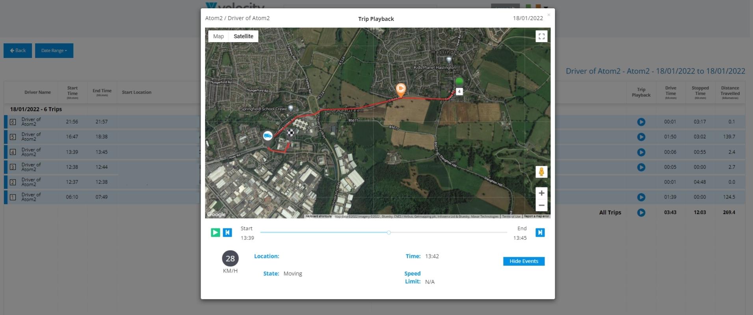Screen dimensions: 753x315
Task: Hide Events on the playback map
Action: click(x=524, y=261)
